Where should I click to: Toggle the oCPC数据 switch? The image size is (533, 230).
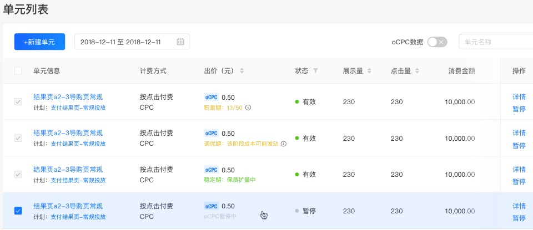(x=437, y=42)
